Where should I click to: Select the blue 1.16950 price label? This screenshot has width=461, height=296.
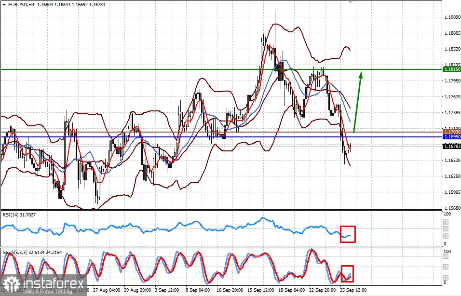tap(451, 137)
